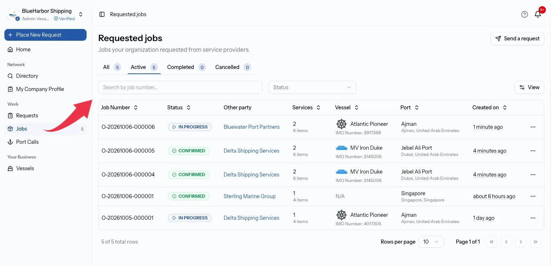Go to the first page

point(492,242)
